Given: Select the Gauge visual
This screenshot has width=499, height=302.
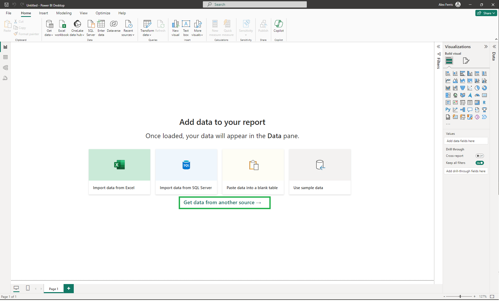Looking at the screenshot, I should click(x=477, y=95).
